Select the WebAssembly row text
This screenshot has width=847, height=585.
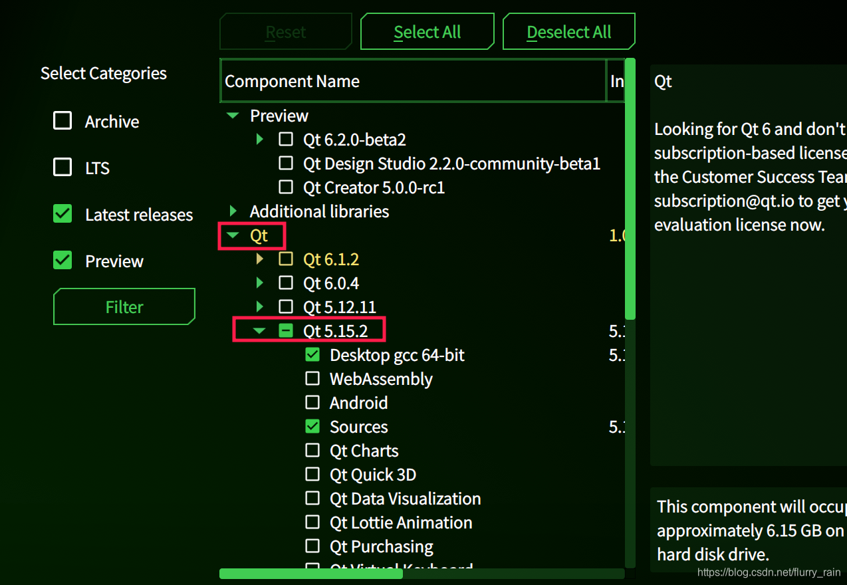pos(381,379)
